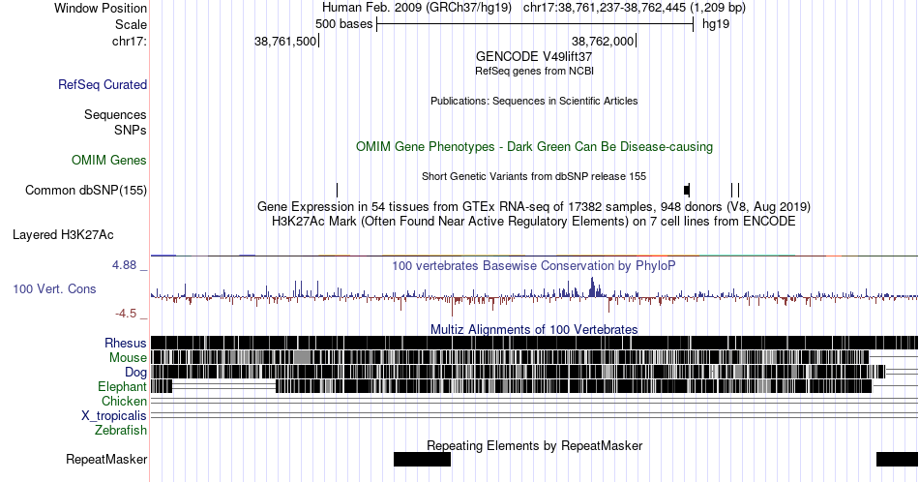Click 100 vertebrates Basewise Conservation title
Viewport: 919px width, 482px height.
(534, 265)
